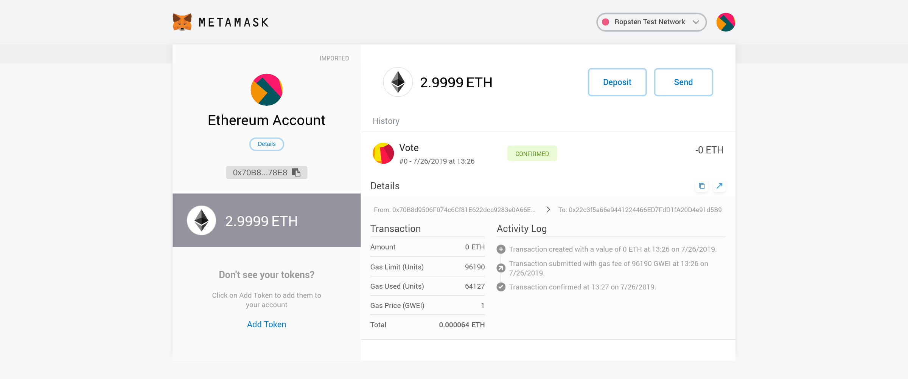Click Ethereum logo beside main balance
Screen dimensions: 908x379
[x=398, y=82]
